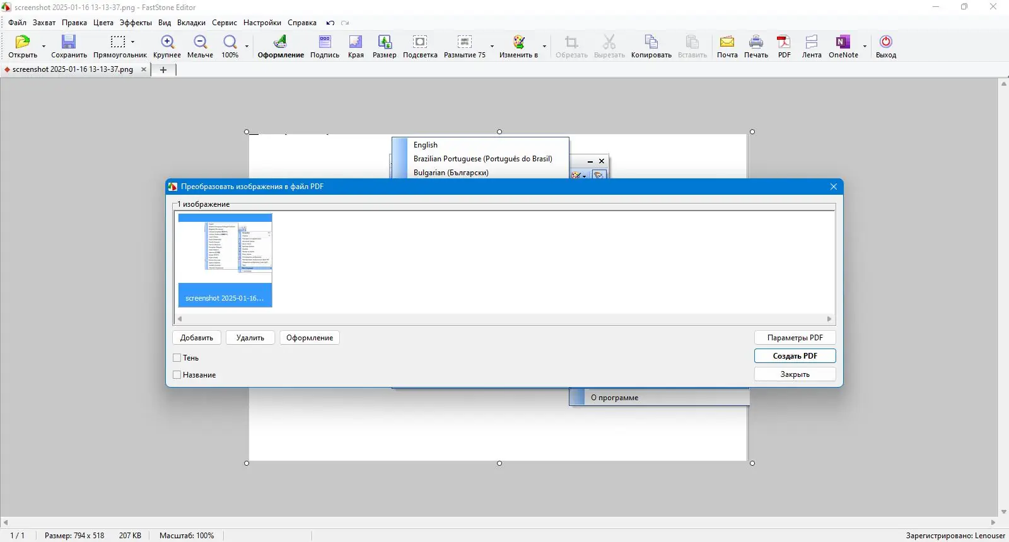
Task: Click the Масштаб: 100% status text
Action: pos(187,536)
